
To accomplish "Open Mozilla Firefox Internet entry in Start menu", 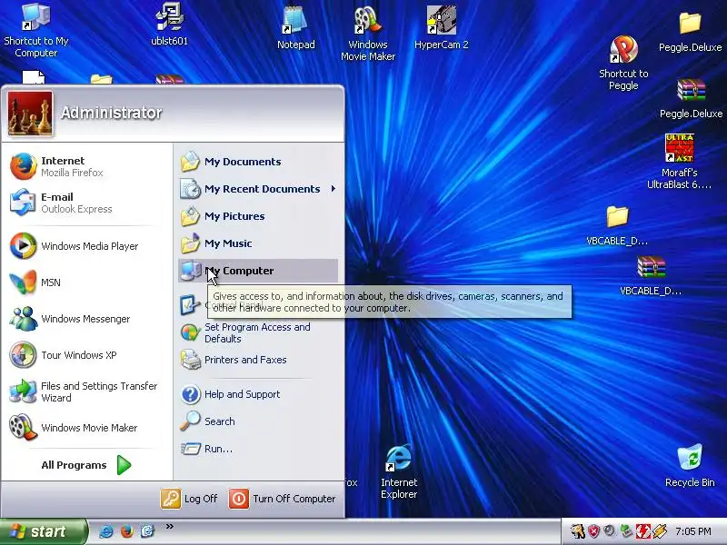I will click(85, 166).
